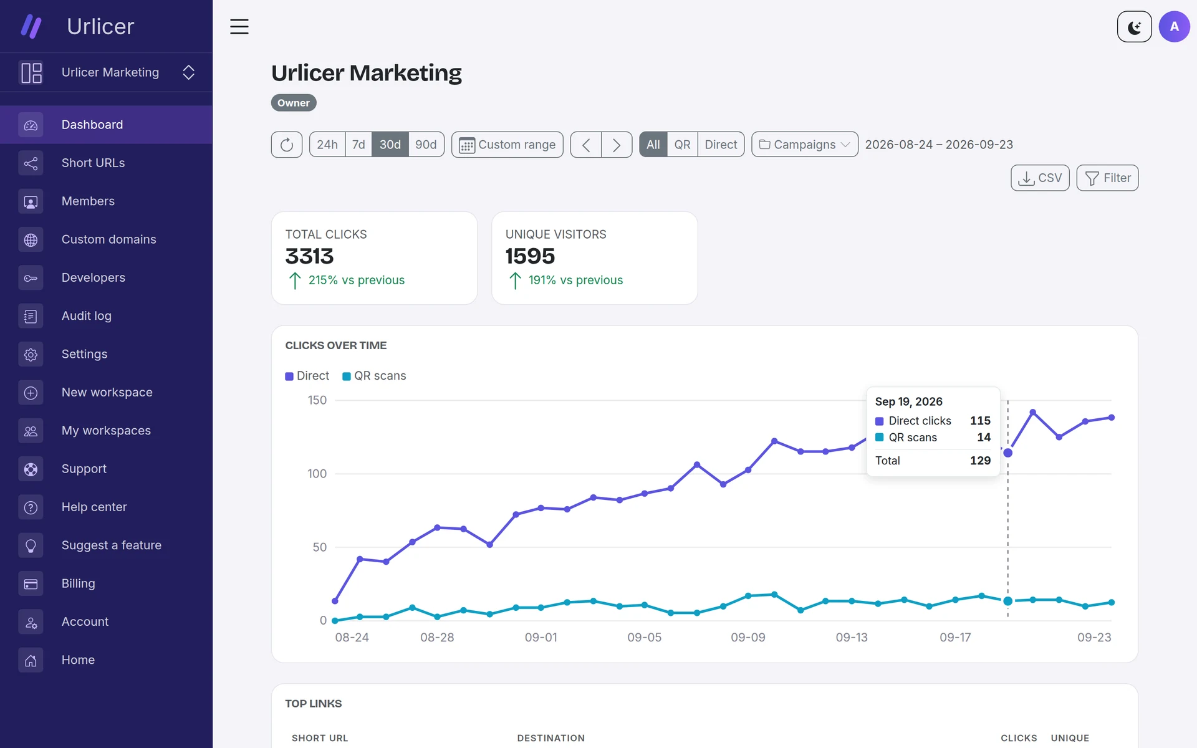Open the Campaigns dropdown
The height and width of the screenshot is (748, 1197).
pyautogui.click(x=804, y=145)
